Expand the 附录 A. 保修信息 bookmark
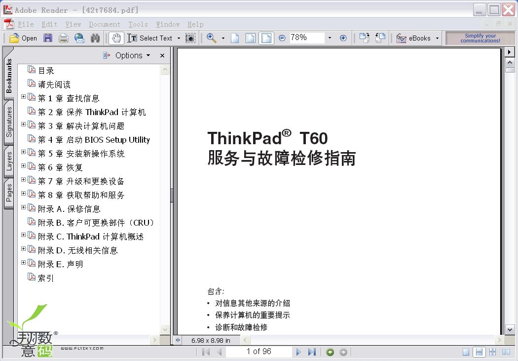 coord(24,207)
